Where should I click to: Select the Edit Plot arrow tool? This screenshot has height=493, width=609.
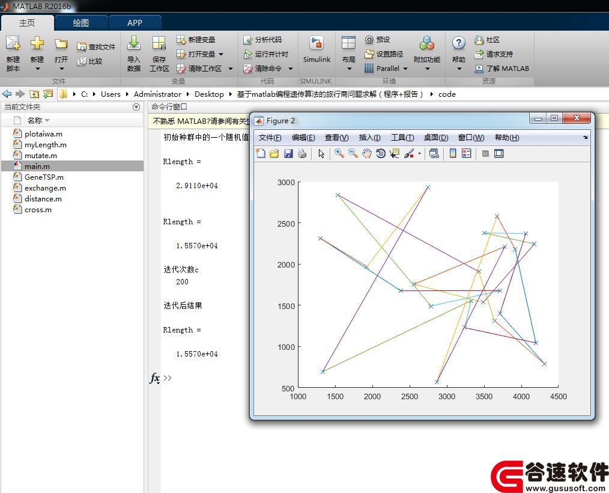[321, 153]
